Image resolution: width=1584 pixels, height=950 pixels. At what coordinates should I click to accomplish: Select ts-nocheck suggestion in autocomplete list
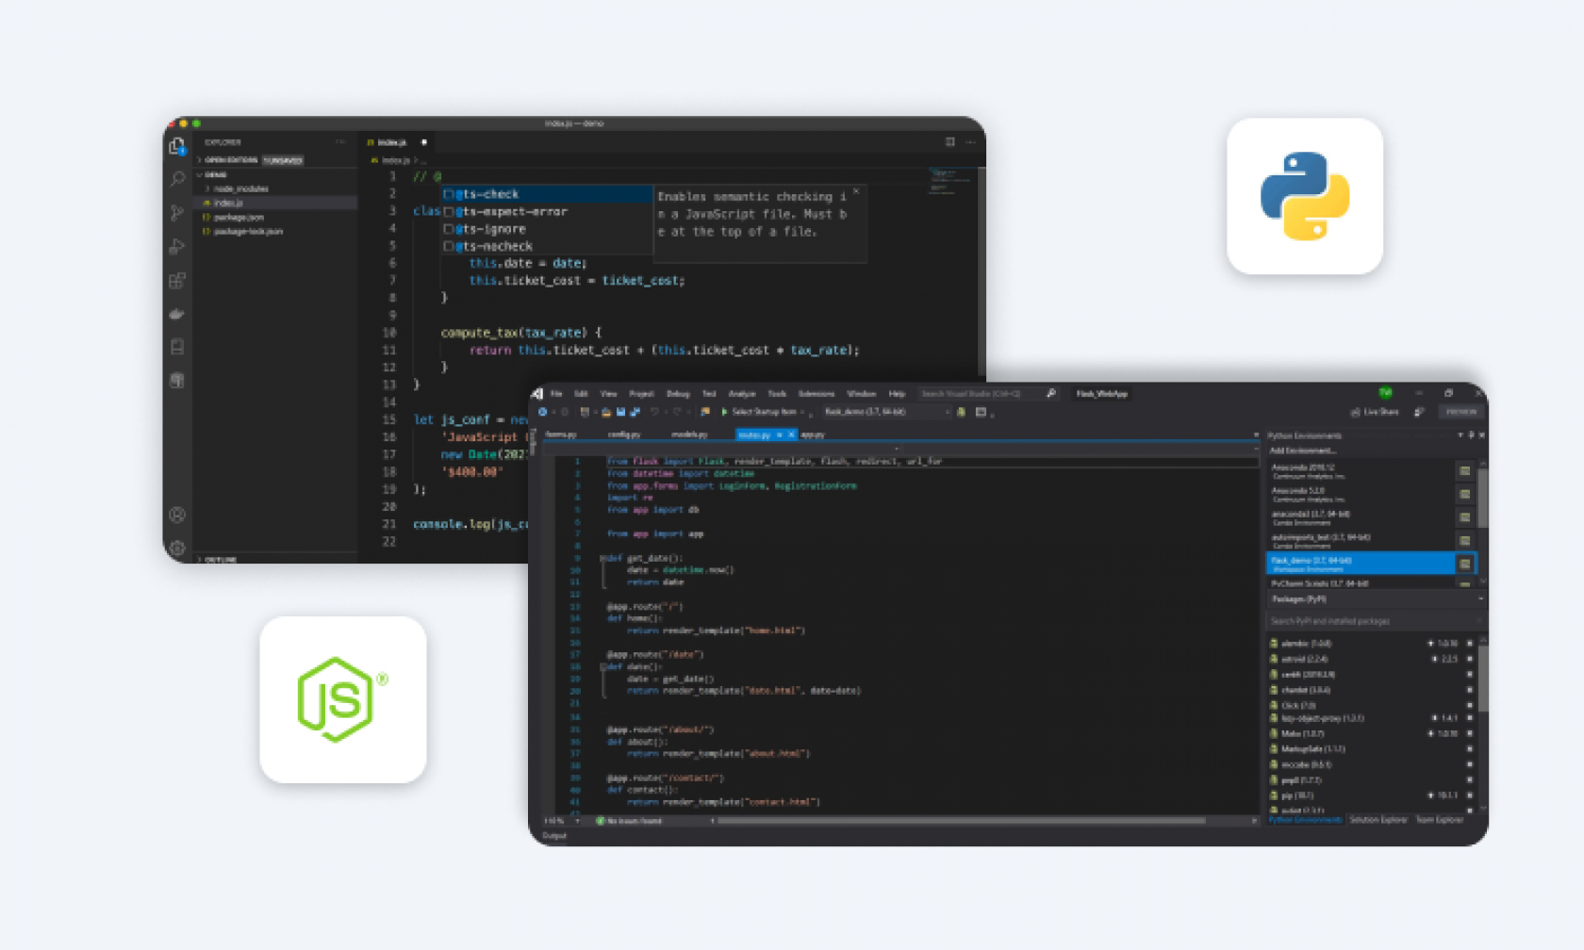pyautogui.click(x=547, y=246)
